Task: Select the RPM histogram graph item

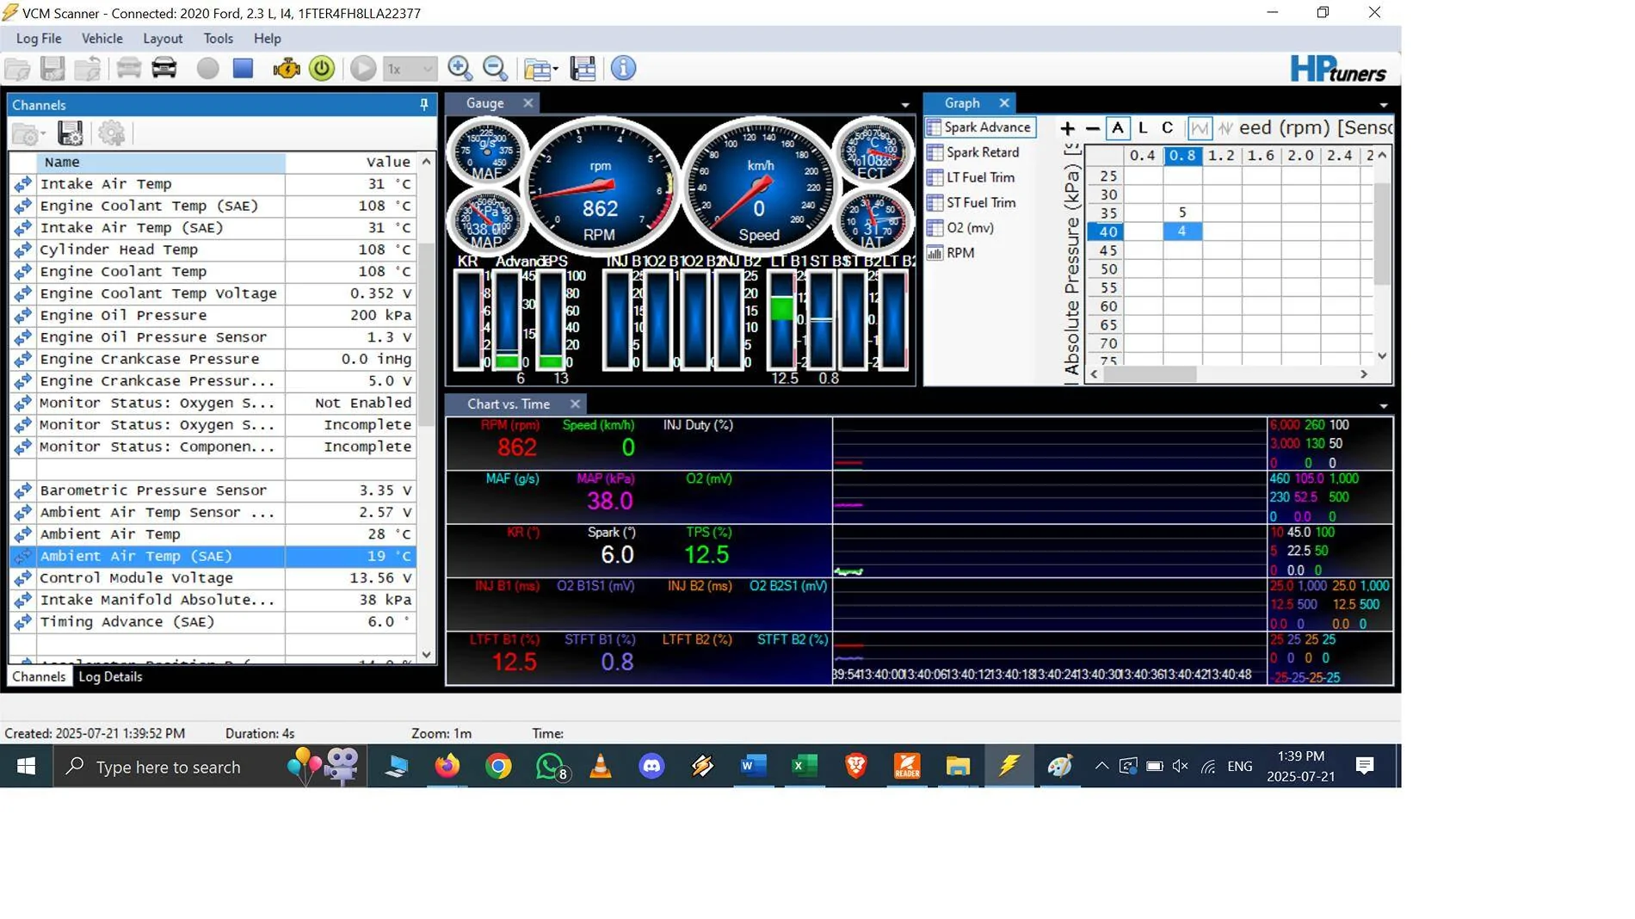Action: [x=951, y=253]
